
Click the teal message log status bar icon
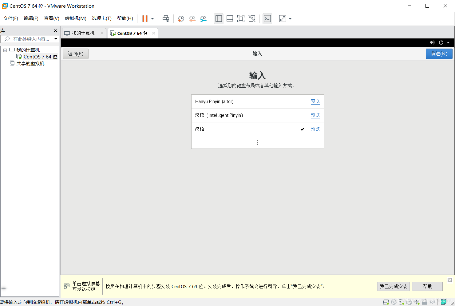coord(443,302)
